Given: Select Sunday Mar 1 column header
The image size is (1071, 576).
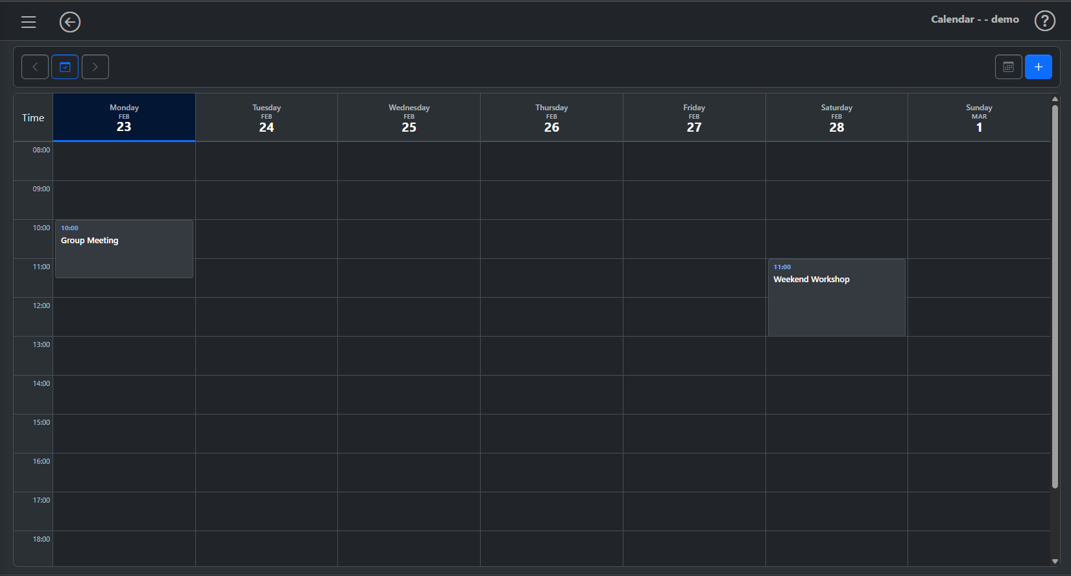Looking at the screenshot, I should pyautogui.click(x=979, y=117).
